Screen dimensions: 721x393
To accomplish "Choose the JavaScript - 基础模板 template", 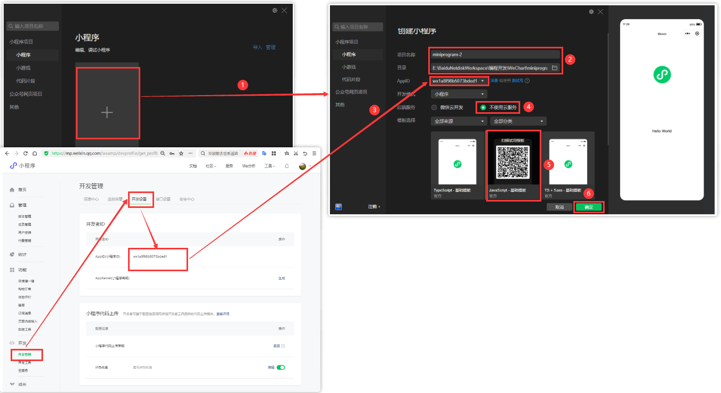I will 514,166.
